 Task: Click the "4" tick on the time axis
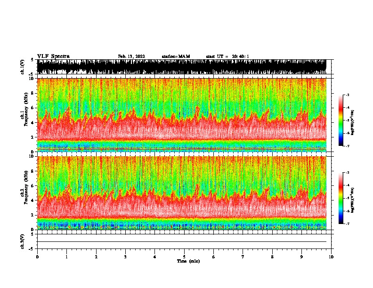point(155,257)
